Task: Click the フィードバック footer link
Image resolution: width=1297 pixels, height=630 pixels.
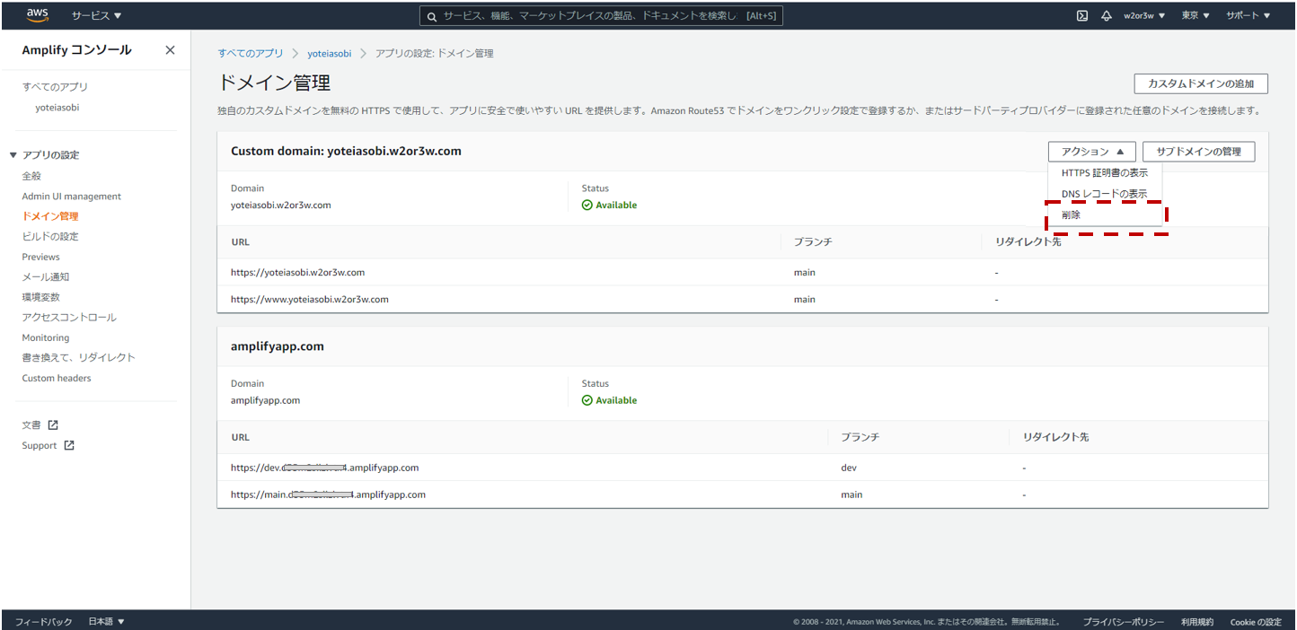Action: click(x=43, y=621)
